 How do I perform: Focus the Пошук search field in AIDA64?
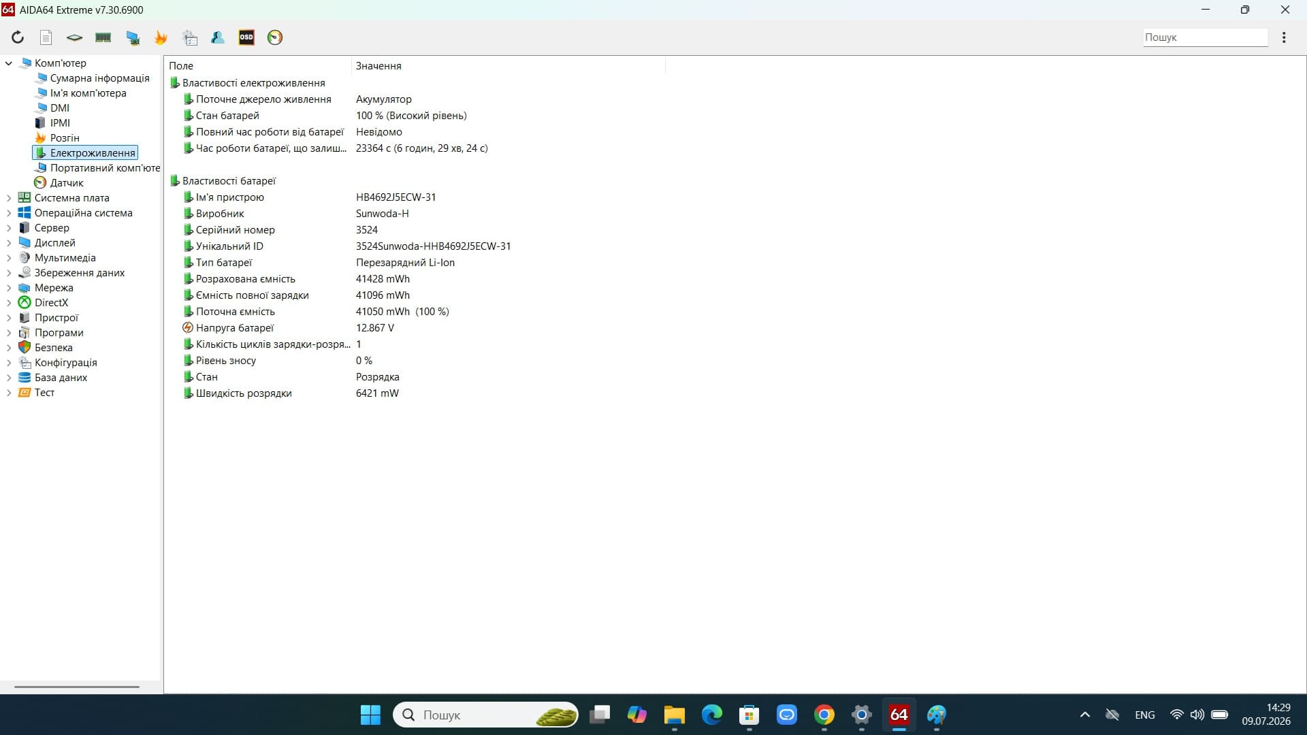point(1205,37)
